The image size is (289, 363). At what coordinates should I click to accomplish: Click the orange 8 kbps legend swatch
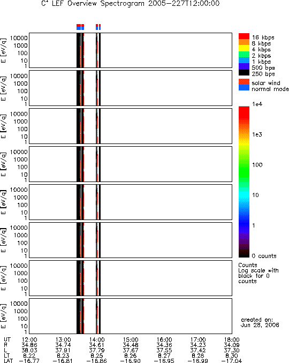244,42
